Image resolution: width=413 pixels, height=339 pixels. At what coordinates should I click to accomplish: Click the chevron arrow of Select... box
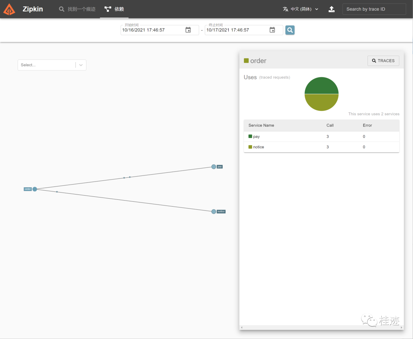click(x=81, y=65)
